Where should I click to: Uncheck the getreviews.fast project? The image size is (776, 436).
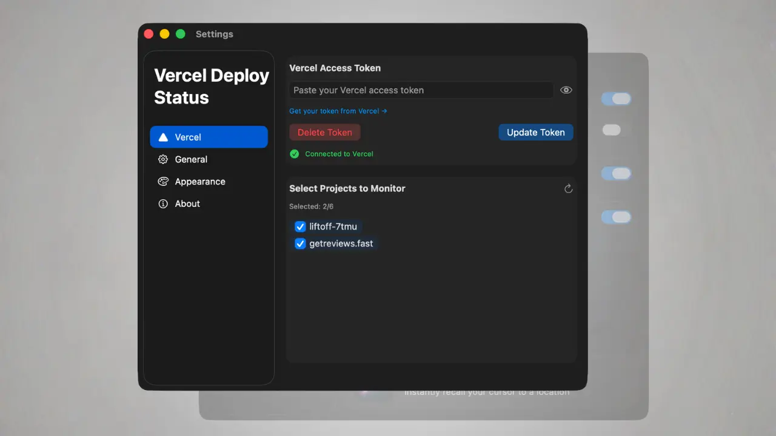(300, 243)
